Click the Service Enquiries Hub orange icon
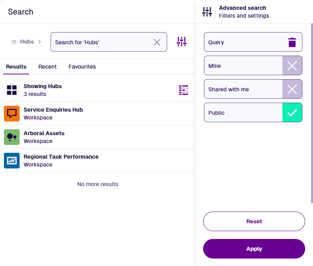 pos(12,114)
